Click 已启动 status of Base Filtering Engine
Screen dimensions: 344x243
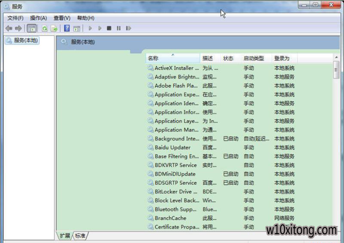(231, 156)
